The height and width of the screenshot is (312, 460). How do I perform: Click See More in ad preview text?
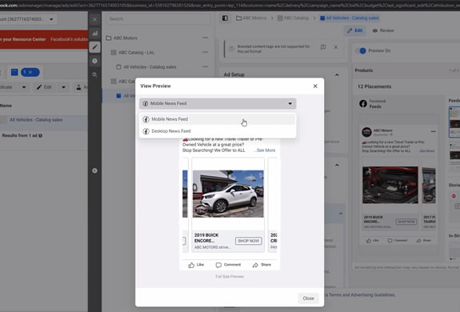(x=266, y=150)
